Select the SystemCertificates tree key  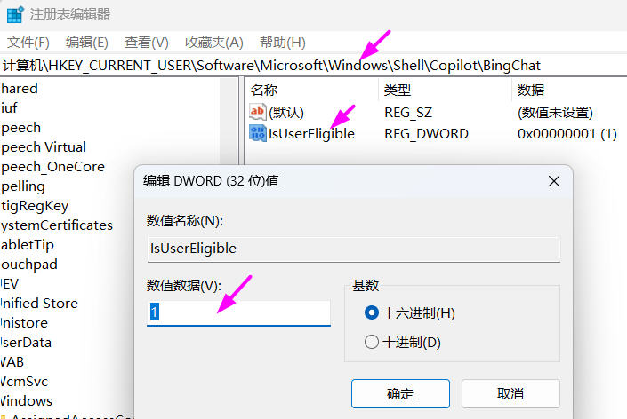pyautogui.click(x=56, y=225)
